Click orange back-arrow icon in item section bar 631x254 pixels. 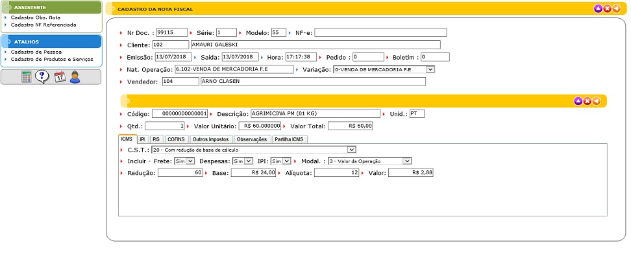tap(597, 101)
